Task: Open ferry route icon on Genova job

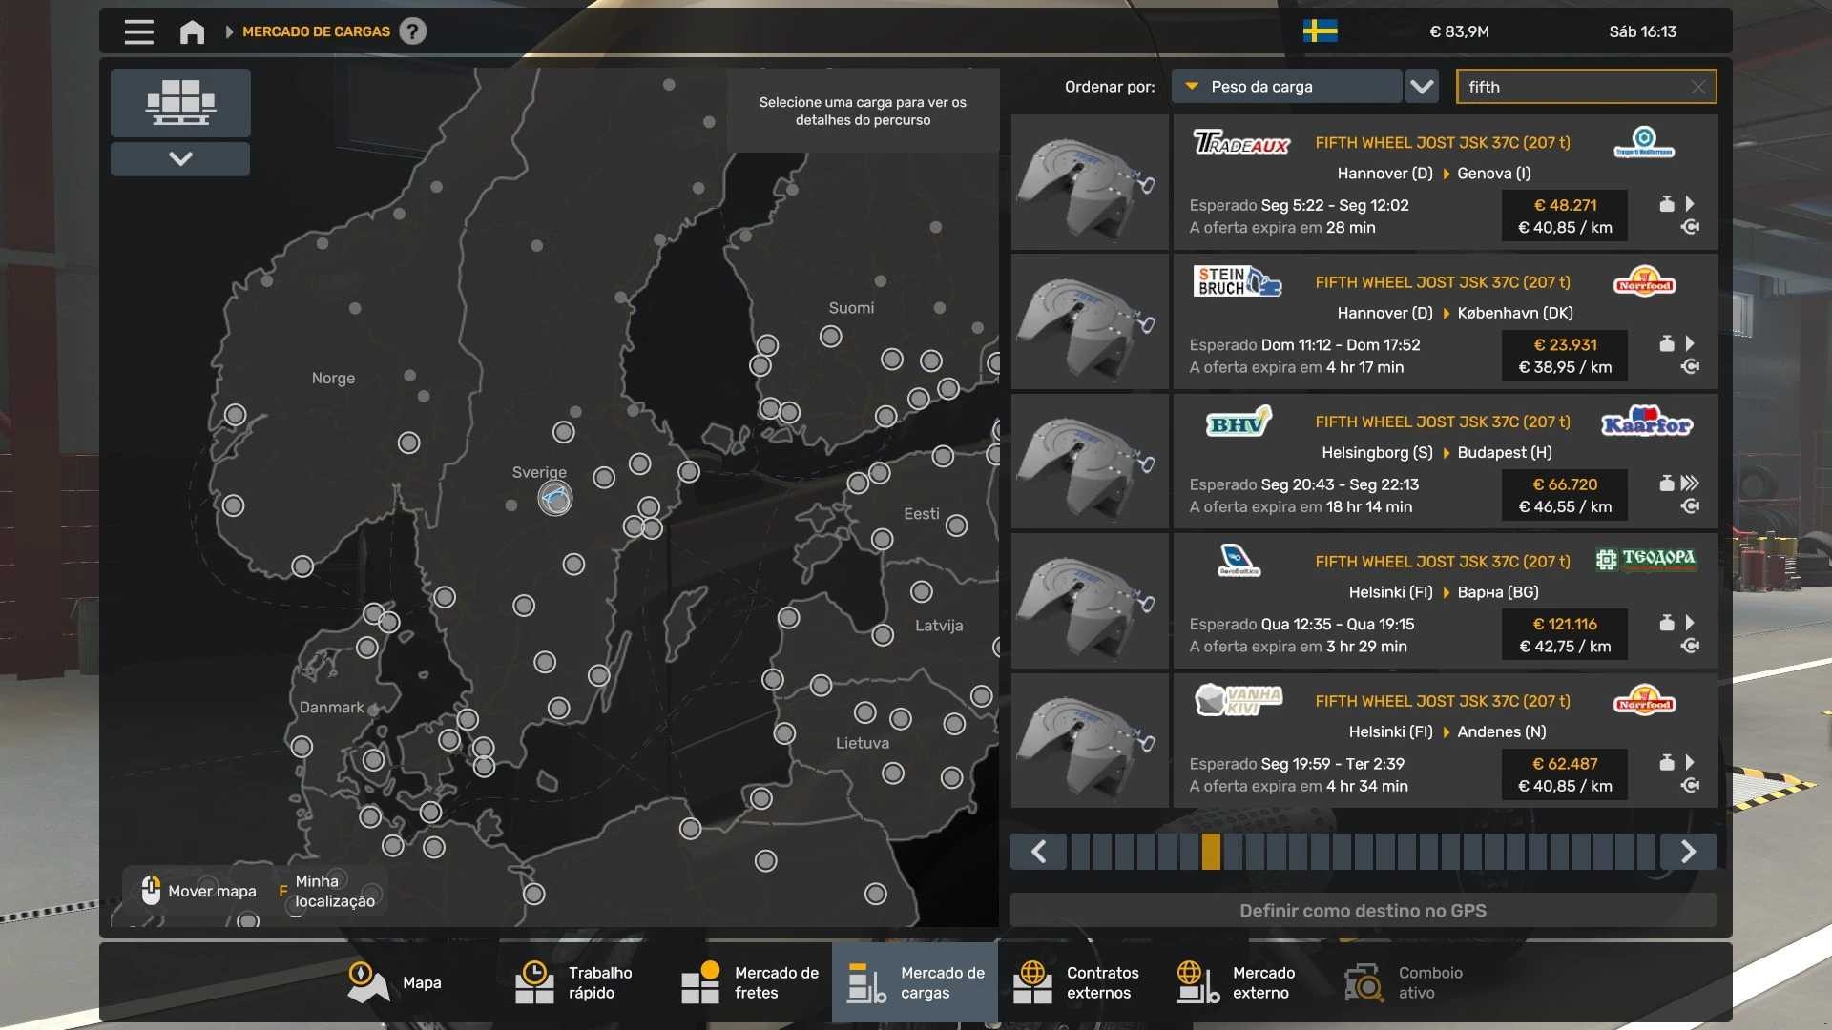Action: pos(1690,227)
